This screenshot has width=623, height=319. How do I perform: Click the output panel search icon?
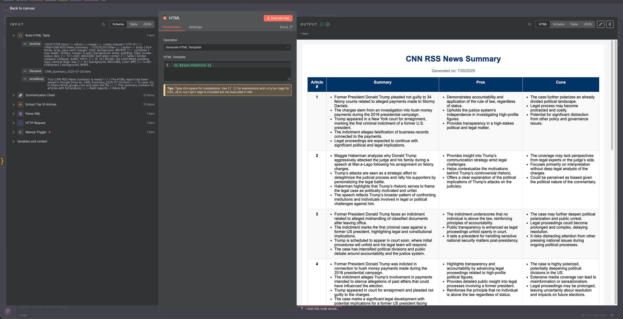[x=530, y=24]
